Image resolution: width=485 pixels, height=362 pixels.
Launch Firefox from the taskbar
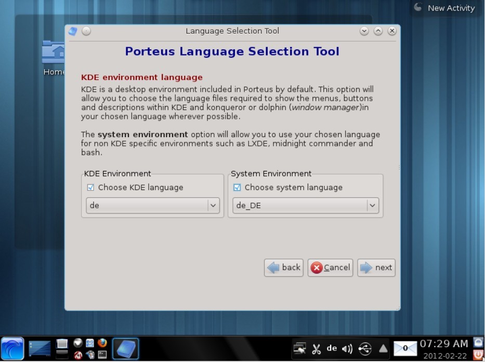coord(102,343)
